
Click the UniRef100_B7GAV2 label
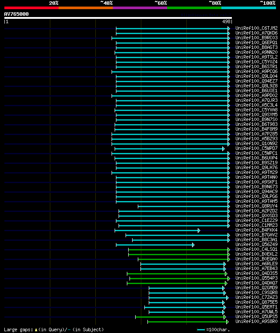click(256, 235)
